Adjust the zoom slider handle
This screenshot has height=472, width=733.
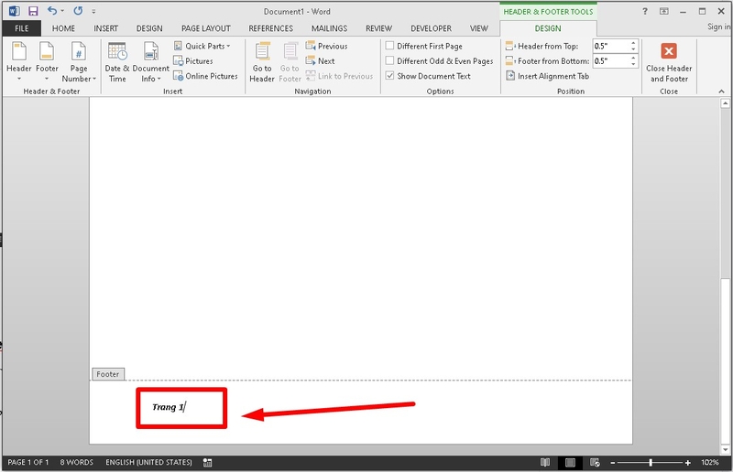(651, 463)
